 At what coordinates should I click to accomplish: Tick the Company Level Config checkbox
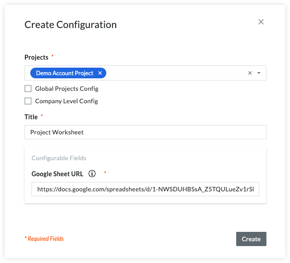tap(28, 101)
